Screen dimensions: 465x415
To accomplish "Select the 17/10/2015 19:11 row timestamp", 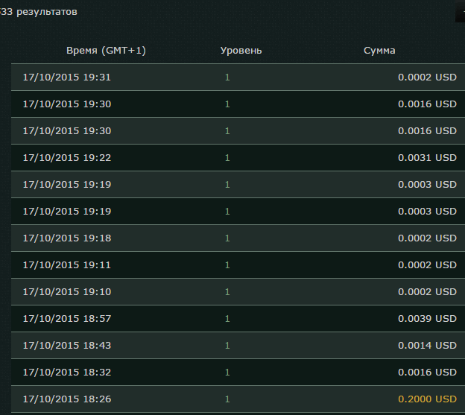I will [67, 265].
